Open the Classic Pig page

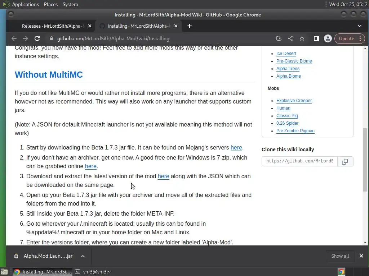[x=287, y=115]
